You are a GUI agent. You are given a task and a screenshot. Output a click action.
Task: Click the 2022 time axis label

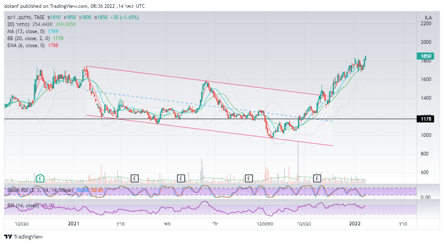355,224
